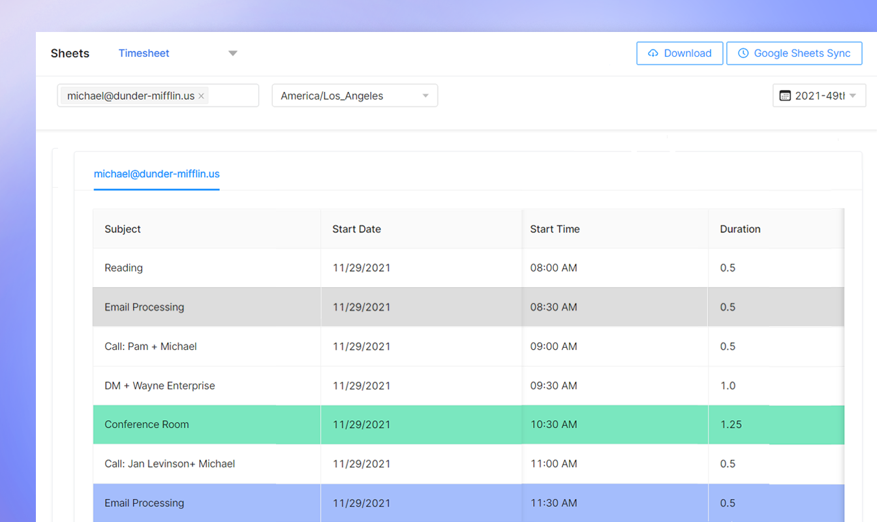Click the 09:00 AM start time cell
This screenshot has height=522, width=877.
coord(615,346)
